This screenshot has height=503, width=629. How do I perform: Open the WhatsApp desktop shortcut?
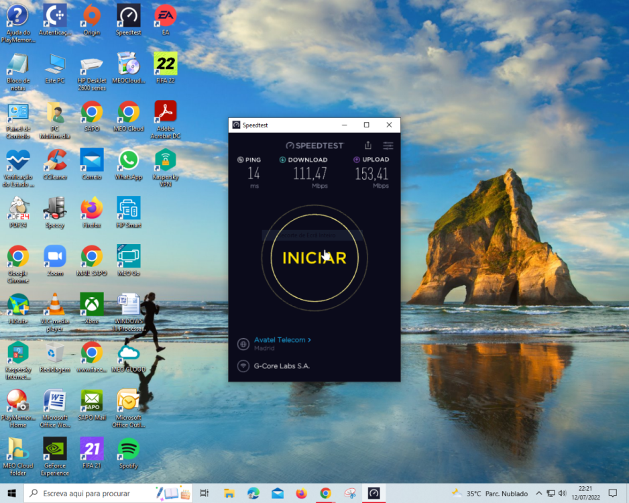click(128, 164)
